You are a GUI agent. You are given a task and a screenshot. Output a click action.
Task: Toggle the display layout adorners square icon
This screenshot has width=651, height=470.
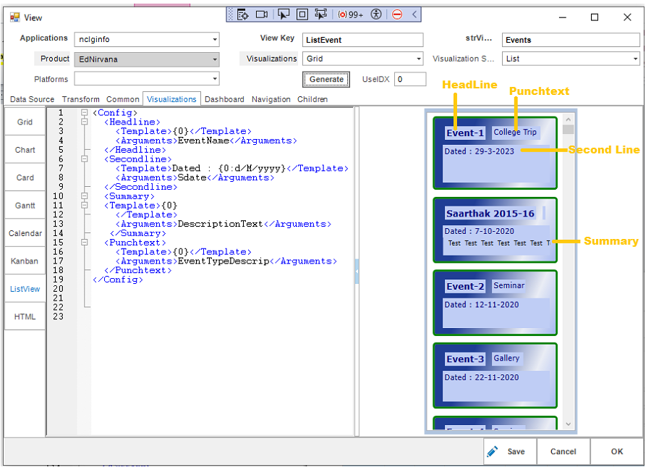[302, 14]
